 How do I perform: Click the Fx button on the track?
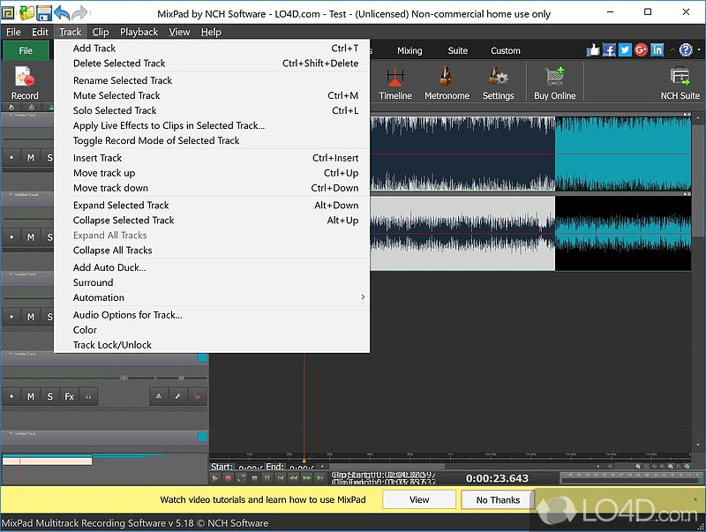pos(69,397)
